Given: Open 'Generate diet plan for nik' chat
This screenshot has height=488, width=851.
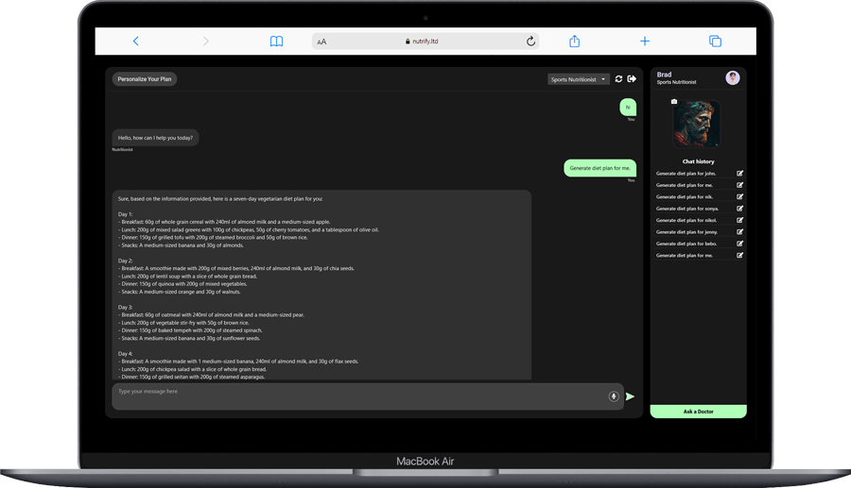Looking at the screenshot, I should coord(685,197).
